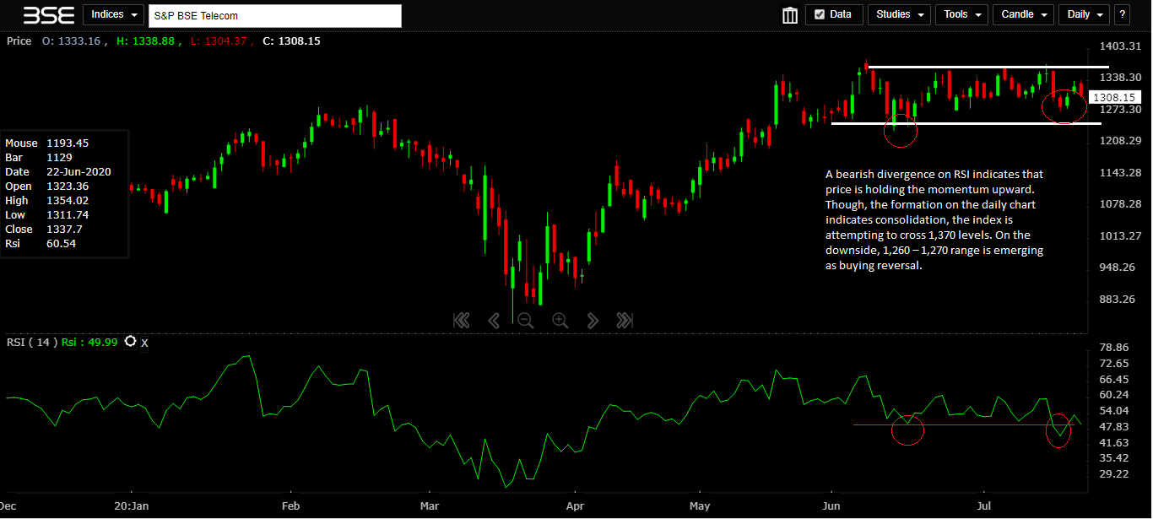This screenshot has width=1153, height=519.
Task: Change interval via Daily dropdown
Action: click(x=1085, y=14)
